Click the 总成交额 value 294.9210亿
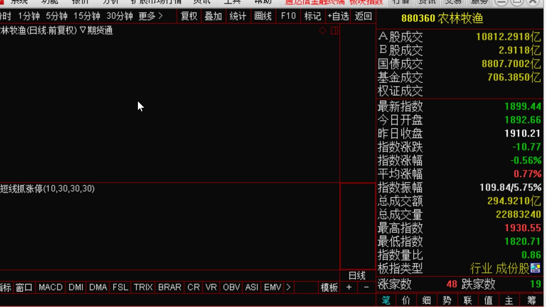546x307 pixels. [x=514, y=201]
